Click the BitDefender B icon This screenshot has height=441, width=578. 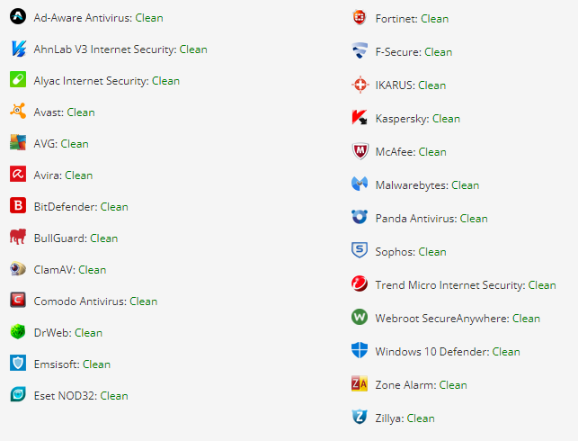[x=18, y=205]
